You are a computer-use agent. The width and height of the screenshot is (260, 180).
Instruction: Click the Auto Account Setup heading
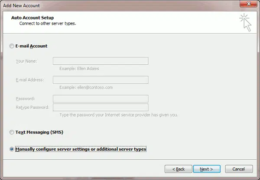point(32,17)
